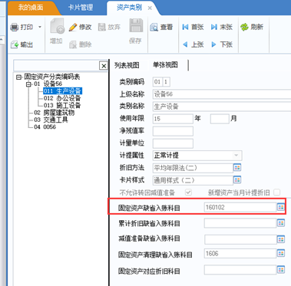
Task: Open 累计折旧缺省入账科目 lookup icon
Action: 281,223
